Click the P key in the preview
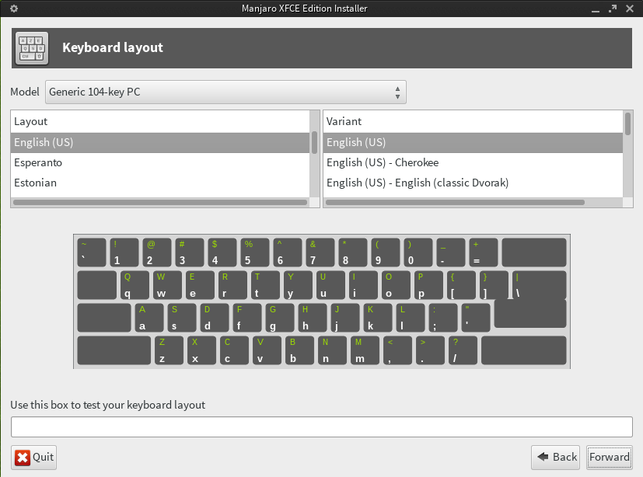Viewport: 643px width, 477px height. point(428,285)
